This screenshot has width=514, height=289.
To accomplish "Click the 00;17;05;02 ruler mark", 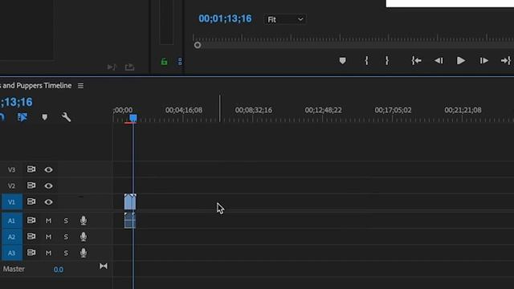I will click(x=393, y=110).
